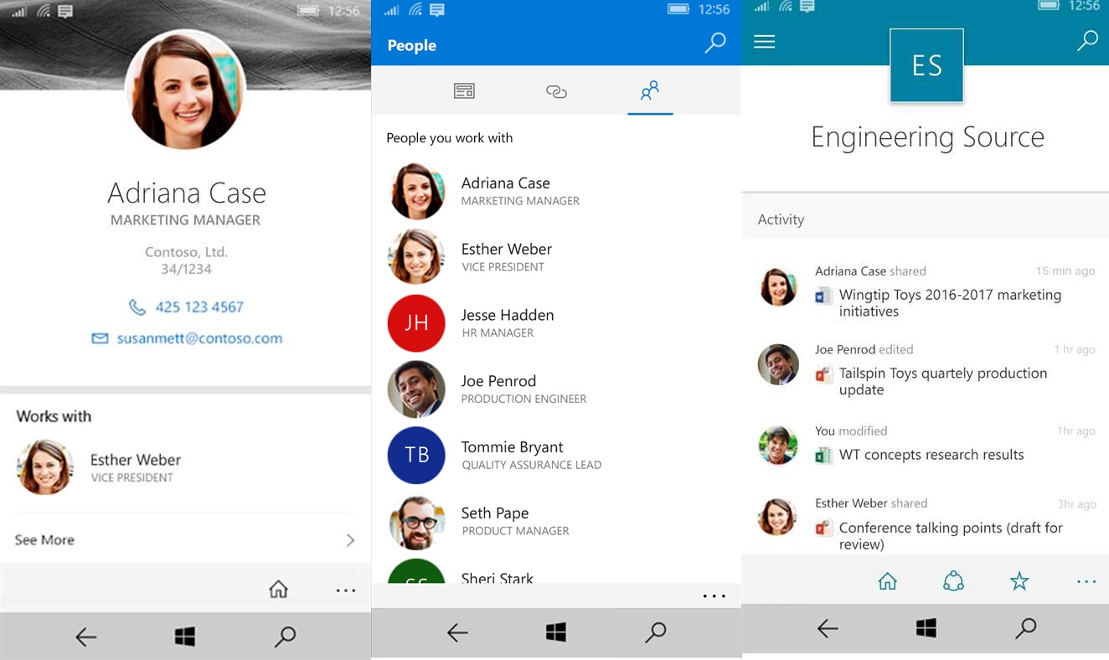Tap the sharing network icon in Engineering Source bar
The image size is (1109, 660).
pos(953,580)
